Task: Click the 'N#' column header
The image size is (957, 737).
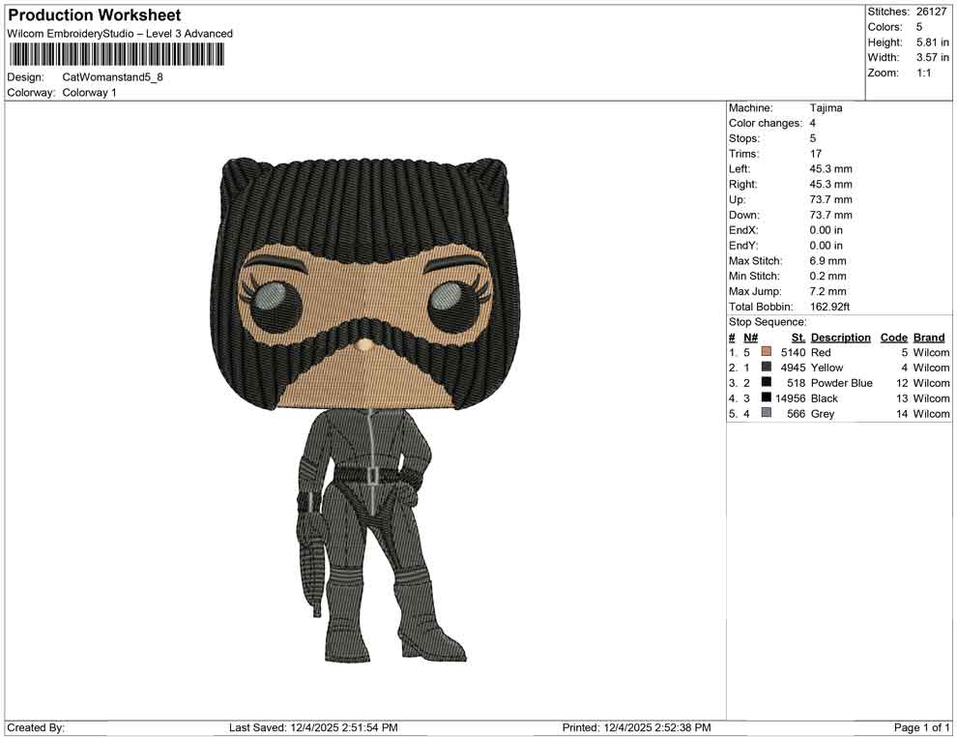Action: pyautogui.click(x=750, y=338)
